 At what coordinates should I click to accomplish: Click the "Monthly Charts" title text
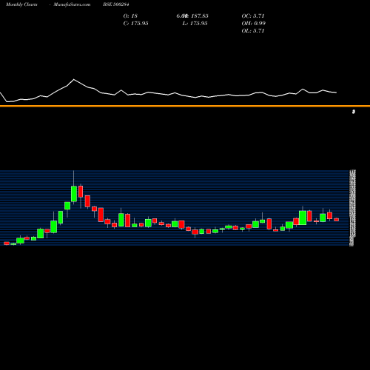tap(21, 4)
